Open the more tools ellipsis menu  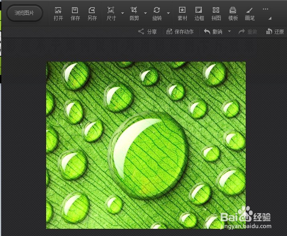[x=265, y=9]
